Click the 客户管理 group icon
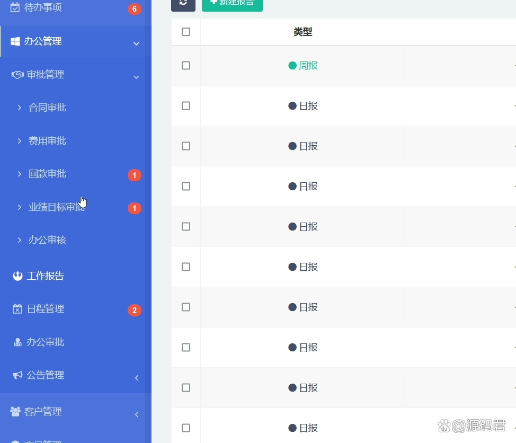 tap(15, 411)
